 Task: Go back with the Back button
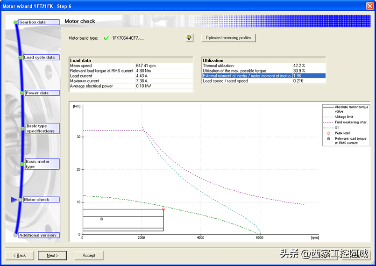20,255
